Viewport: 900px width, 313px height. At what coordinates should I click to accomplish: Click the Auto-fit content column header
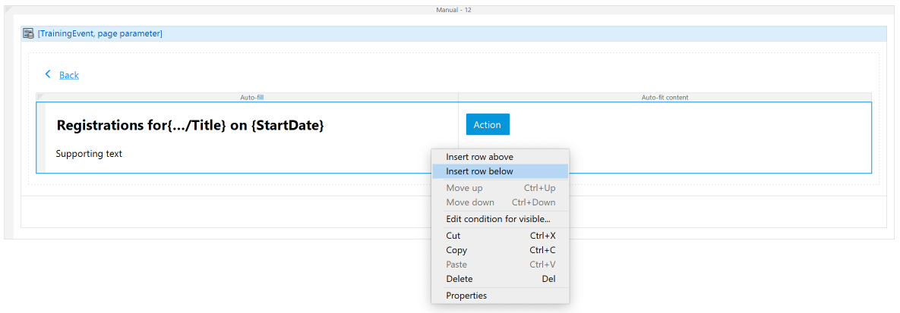[x=665, y=98]
